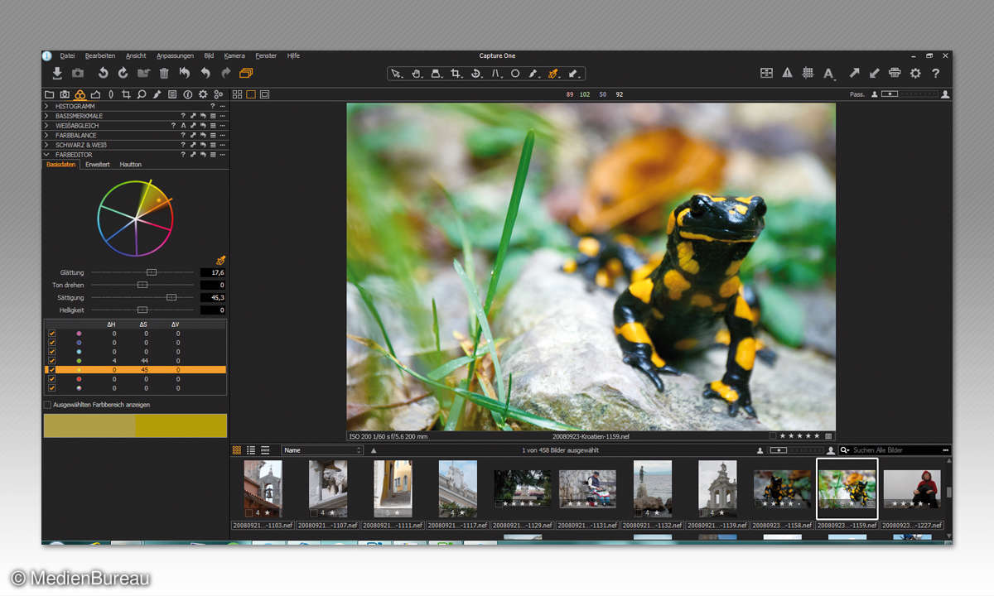This screenshot has height=596, width=994.
Task: Click the Sättigung slider handle
Action: [x=171, y=297]
